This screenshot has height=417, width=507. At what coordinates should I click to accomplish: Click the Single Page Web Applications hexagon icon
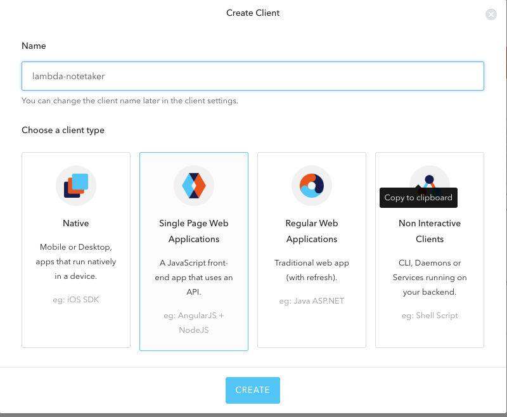[x=194, y=186]
